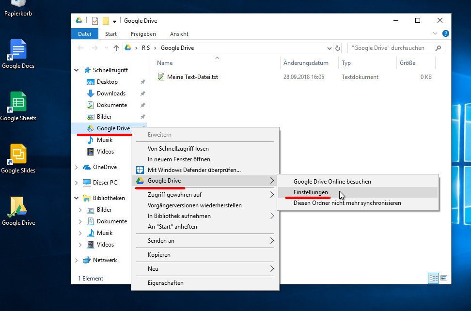Open Google Slides desktop shortcut
The width and height of the screenshot is (471, 311).
click(x=18, y=158)
